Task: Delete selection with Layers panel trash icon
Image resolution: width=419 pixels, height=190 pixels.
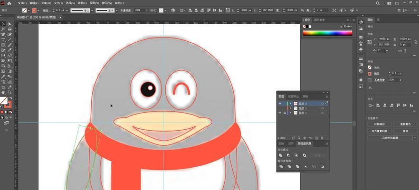Action: coord(322,138)
